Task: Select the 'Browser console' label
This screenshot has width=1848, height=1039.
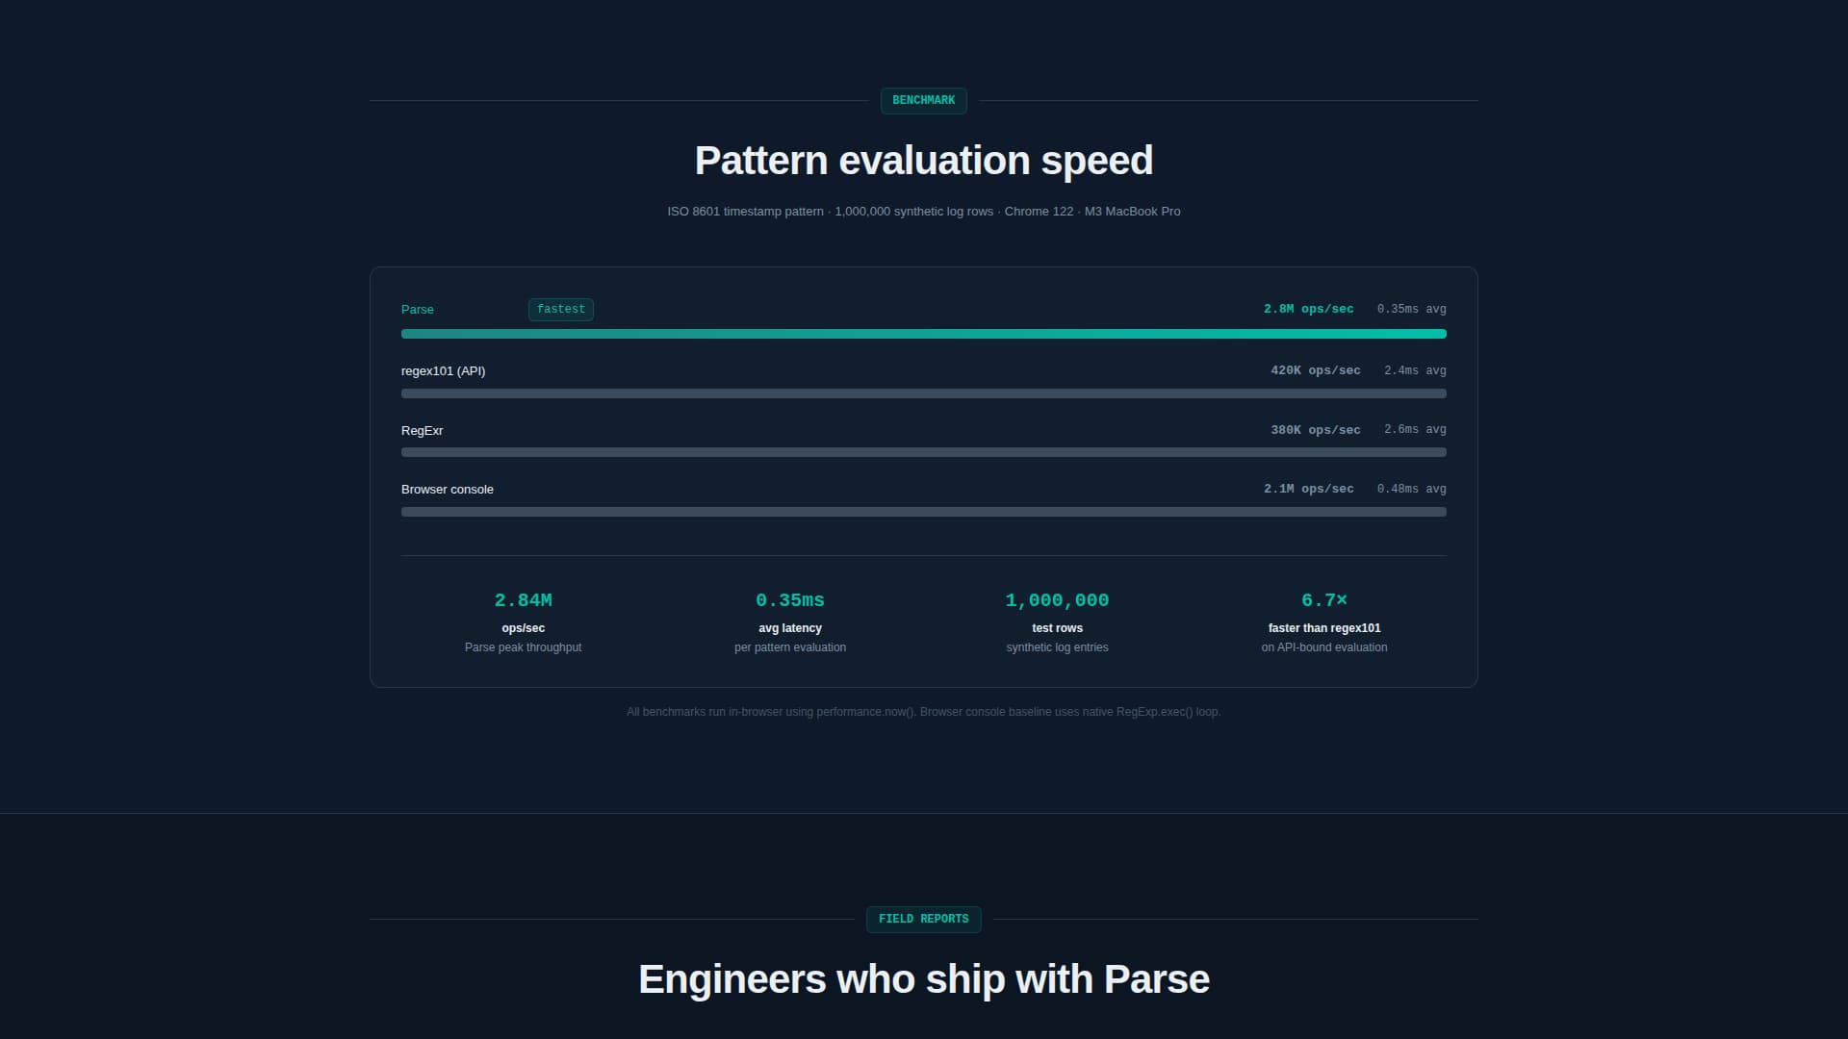Action: (447, 490)
